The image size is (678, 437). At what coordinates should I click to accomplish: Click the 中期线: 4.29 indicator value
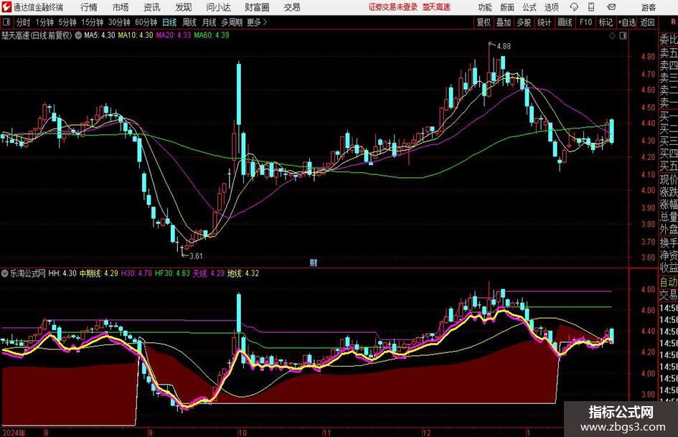coord(98,273)
